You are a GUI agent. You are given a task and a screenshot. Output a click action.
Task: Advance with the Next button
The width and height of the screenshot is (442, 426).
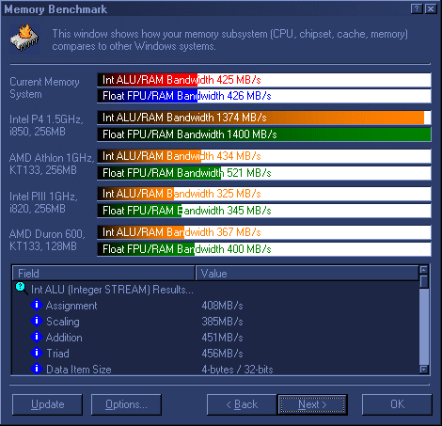coord(312,404)
